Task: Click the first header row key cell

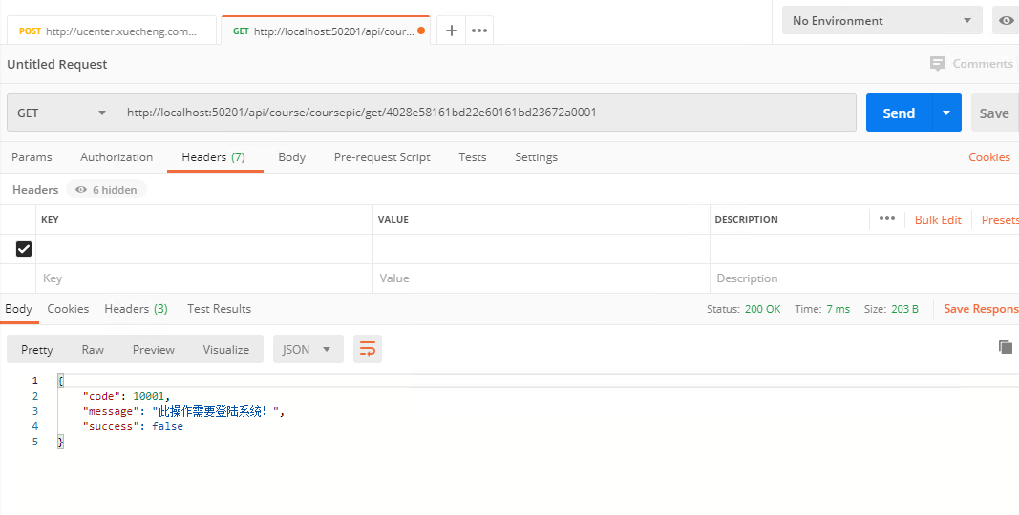Action: 204,249
